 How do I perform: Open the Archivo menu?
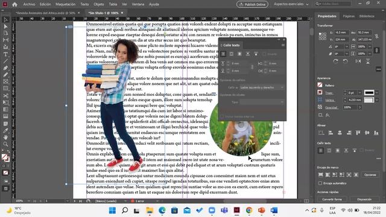coord(29,4)
